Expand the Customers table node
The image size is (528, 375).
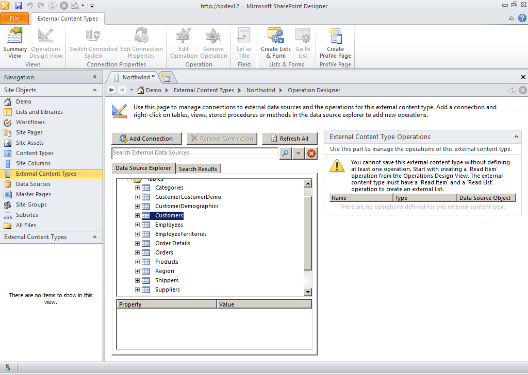(x=137, y=216)
